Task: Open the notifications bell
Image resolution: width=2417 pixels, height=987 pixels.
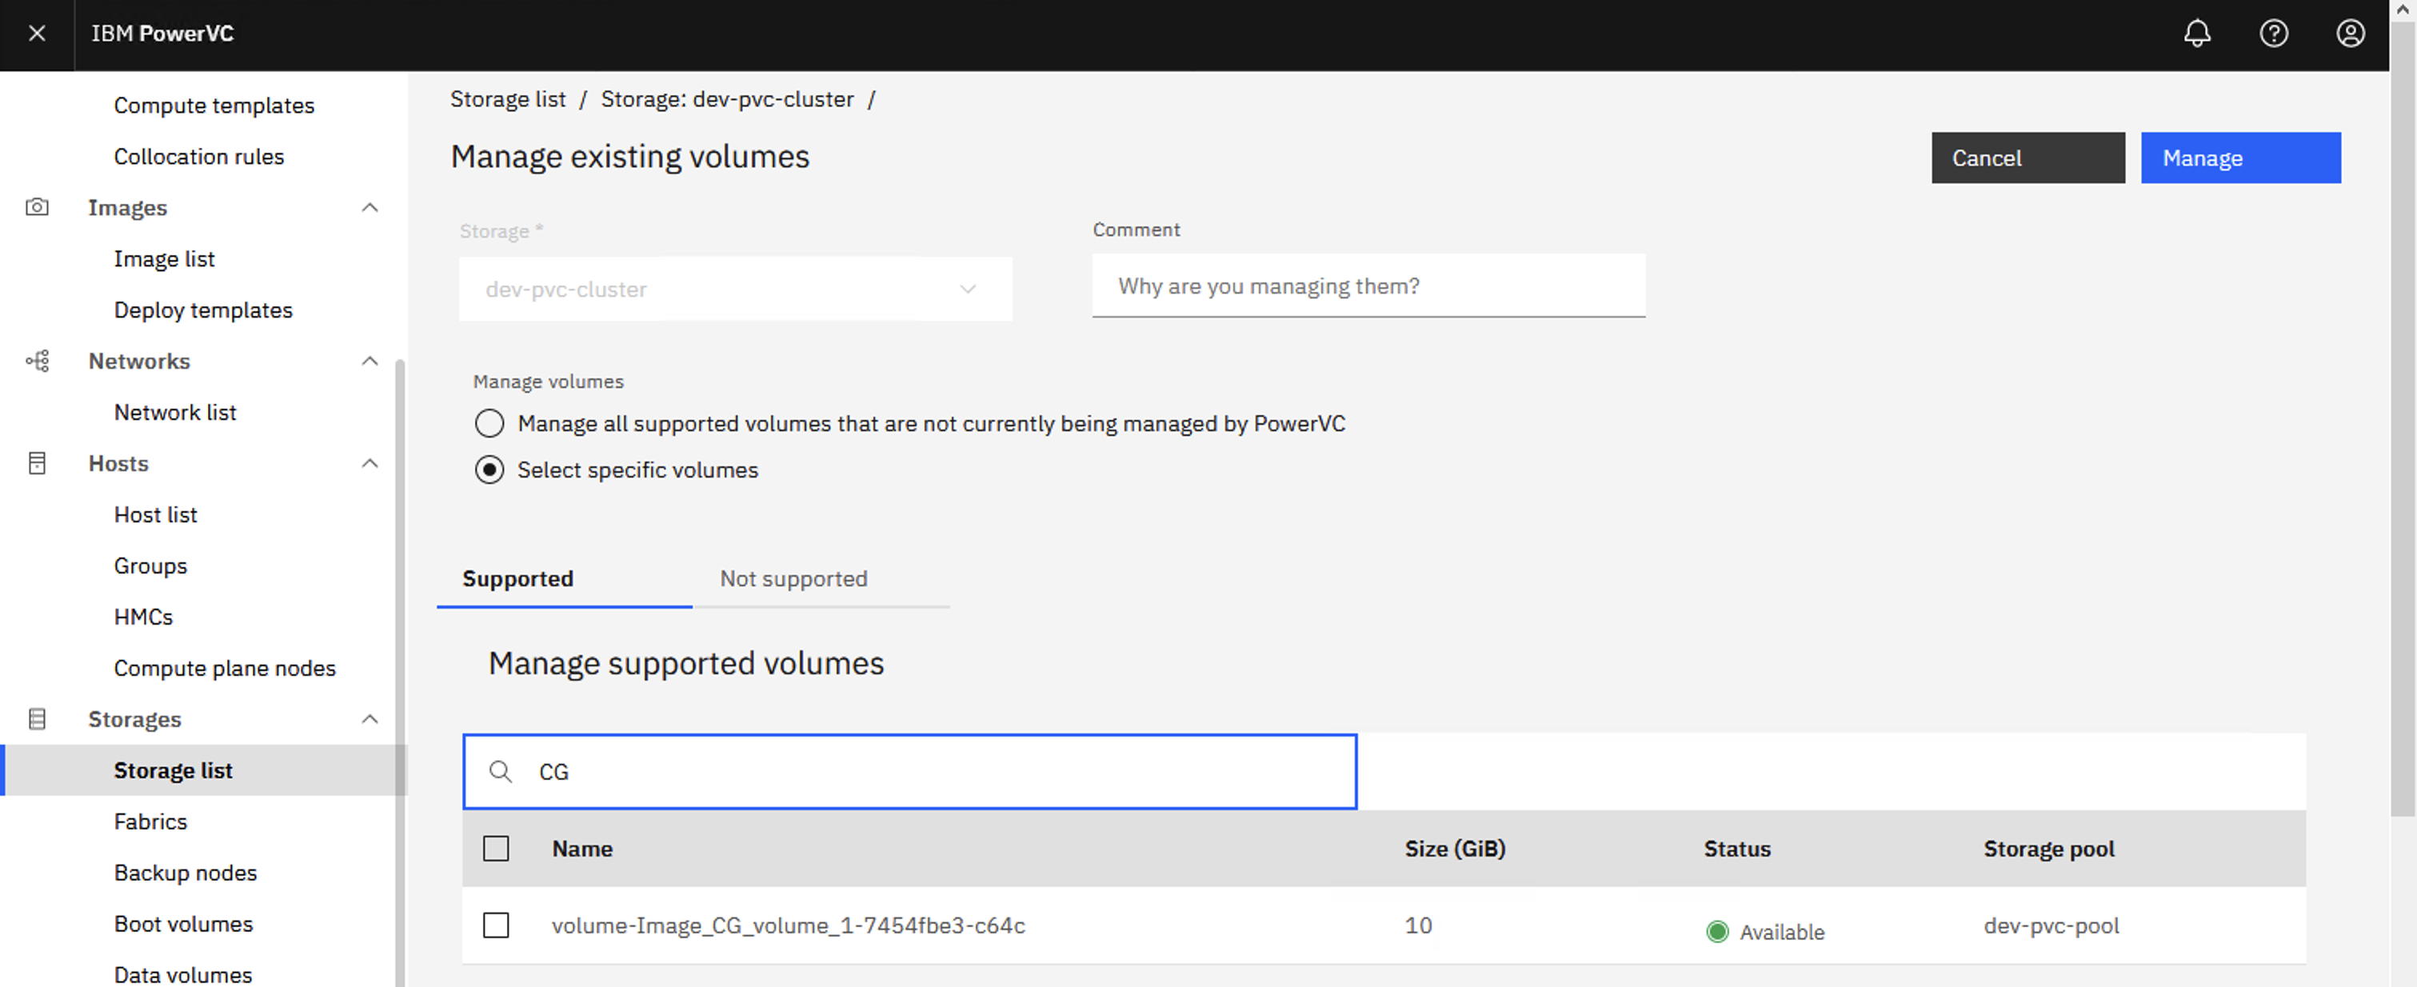Action: point(2196,34)
